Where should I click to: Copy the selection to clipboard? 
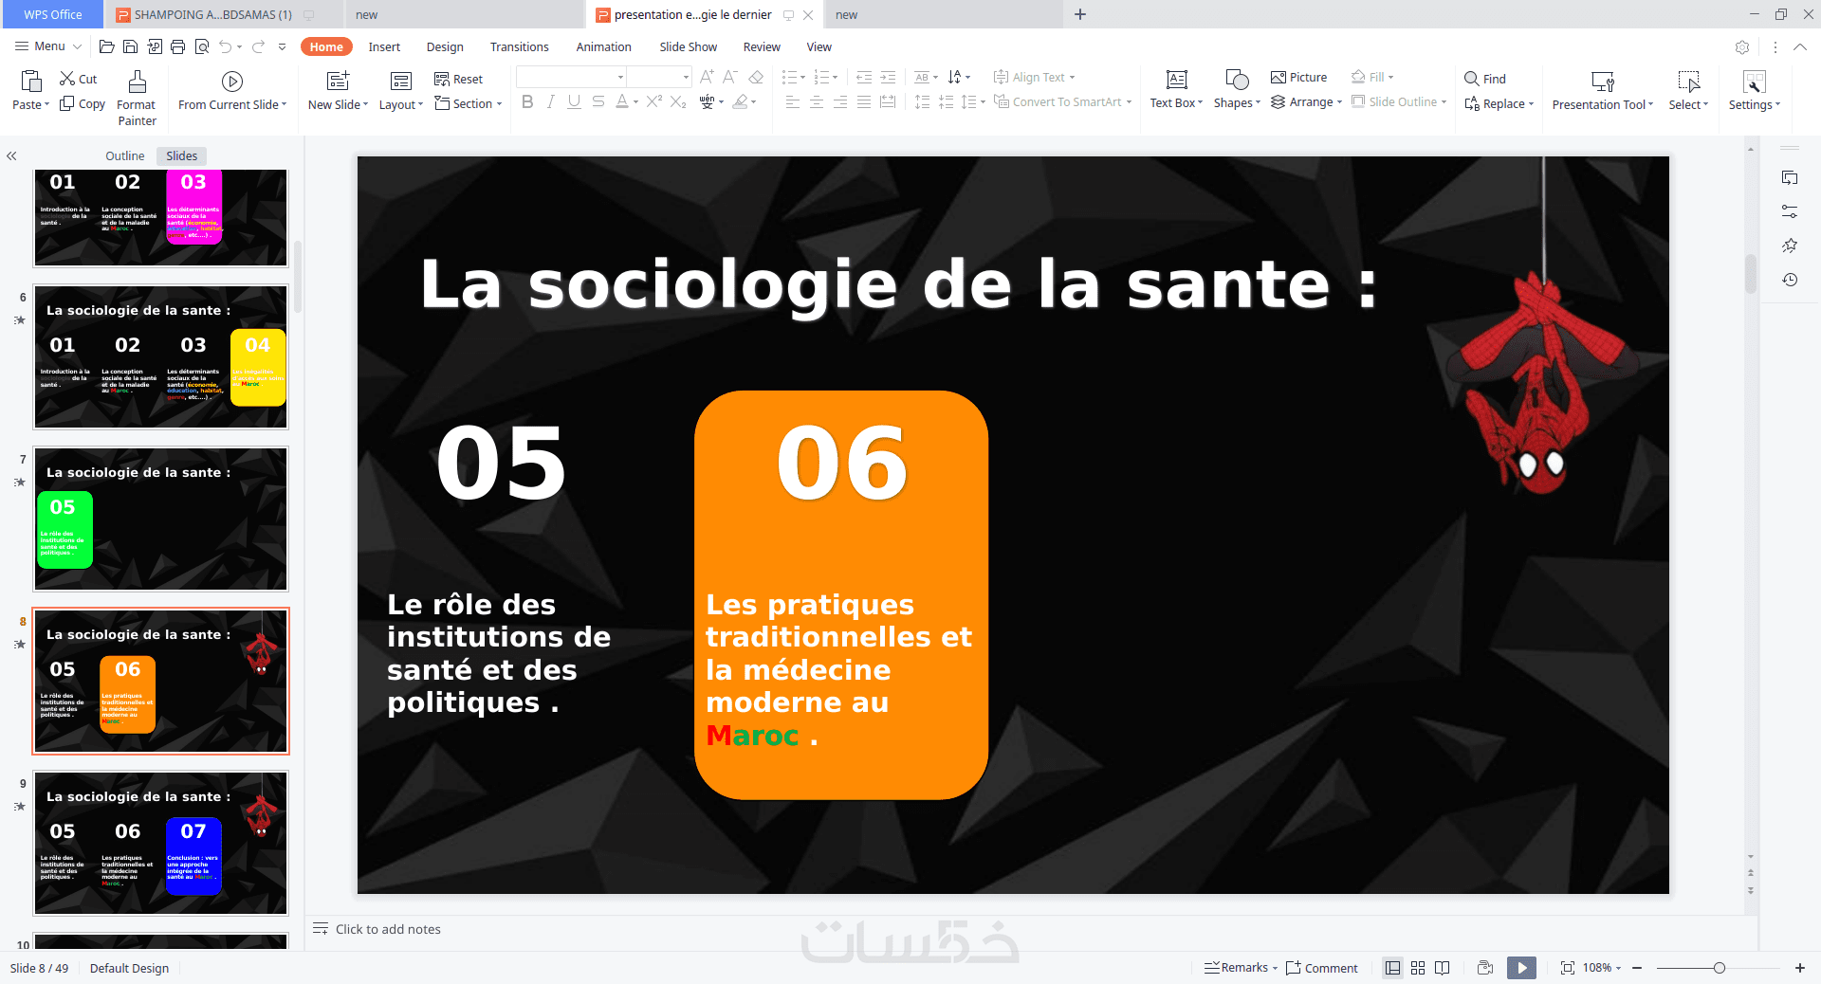pos(83,103)
